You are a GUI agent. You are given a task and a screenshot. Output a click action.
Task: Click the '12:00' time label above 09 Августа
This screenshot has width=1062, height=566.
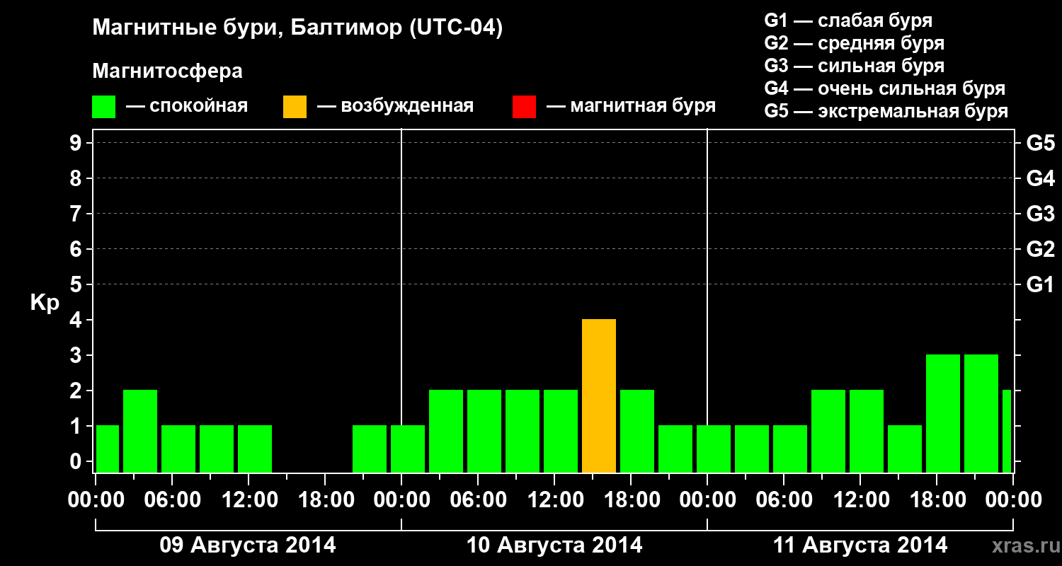click(x=249, y=500)
